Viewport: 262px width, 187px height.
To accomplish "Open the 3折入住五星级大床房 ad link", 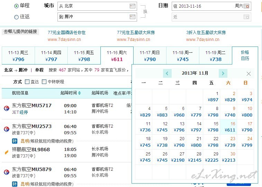I will point(206,33).
